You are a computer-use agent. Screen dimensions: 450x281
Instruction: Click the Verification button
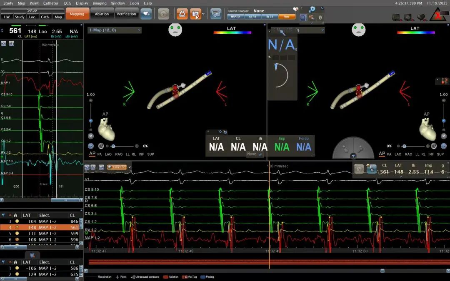[x=126, y=14]
